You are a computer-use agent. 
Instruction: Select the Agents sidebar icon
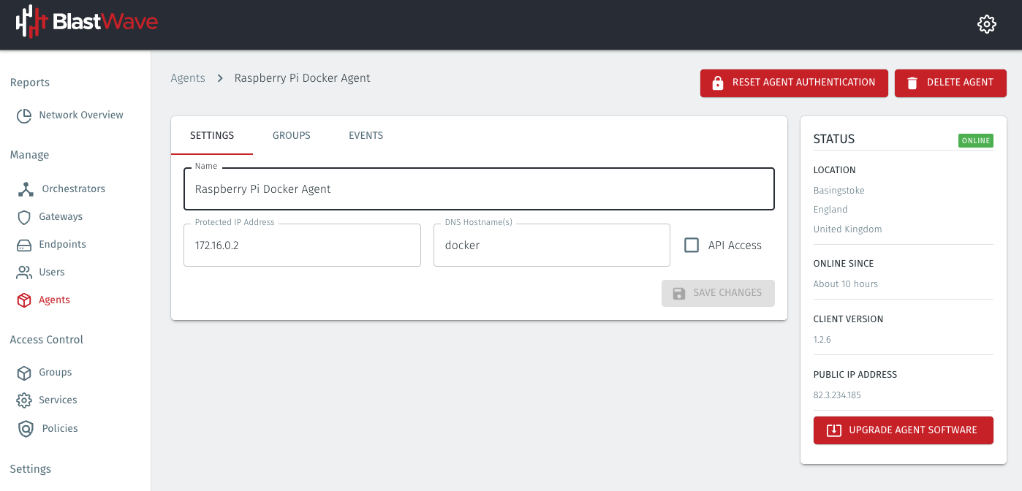point(24,300)
